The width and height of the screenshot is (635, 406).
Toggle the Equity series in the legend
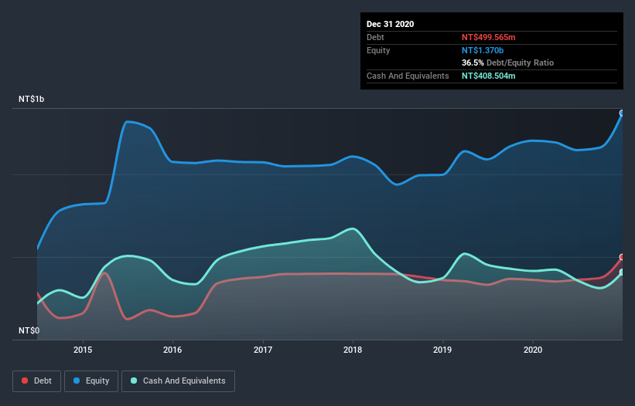91,381
